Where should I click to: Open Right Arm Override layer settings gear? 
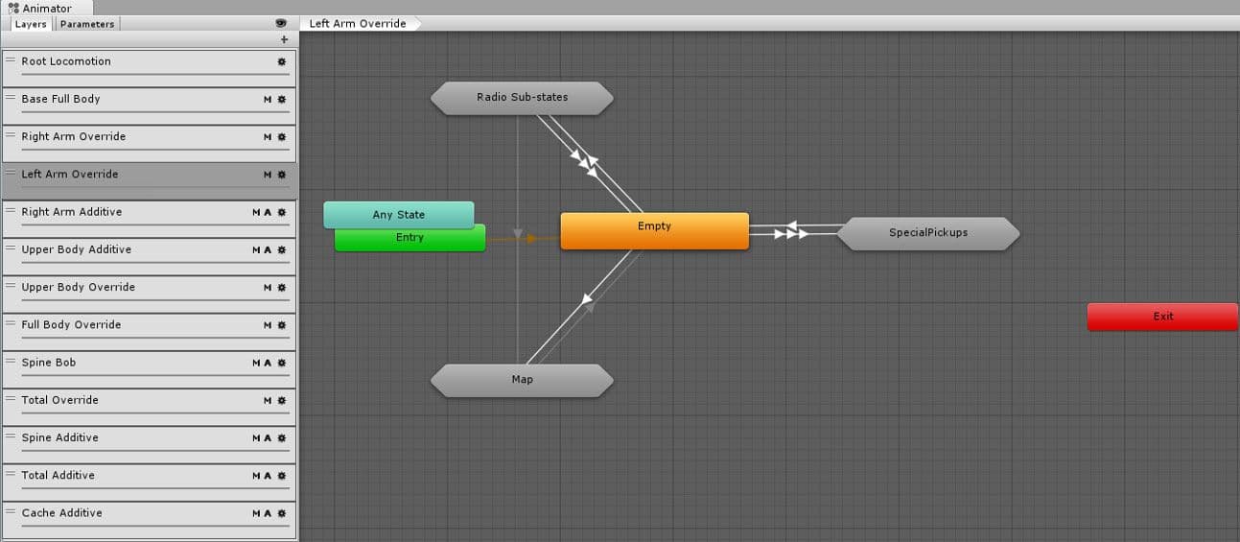(x=282, y=136)
